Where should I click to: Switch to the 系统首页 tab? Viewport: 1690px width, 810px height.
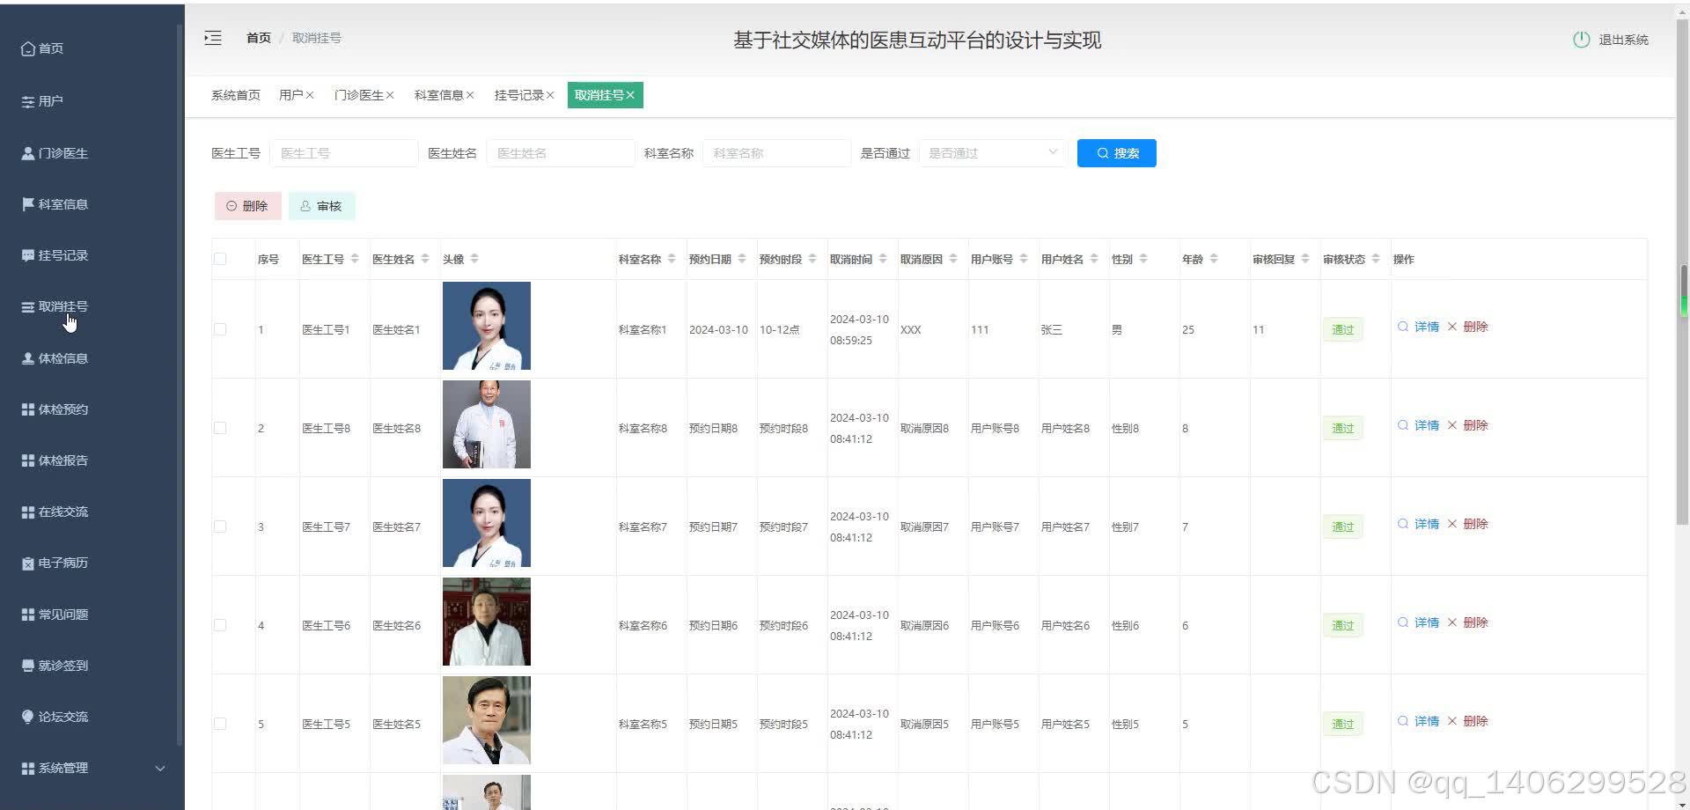[x=236, y=95]
